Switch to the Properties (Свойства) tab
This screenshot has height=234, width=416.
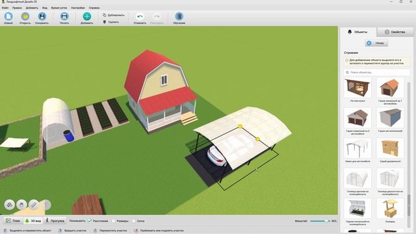click(x=395, y=32)
